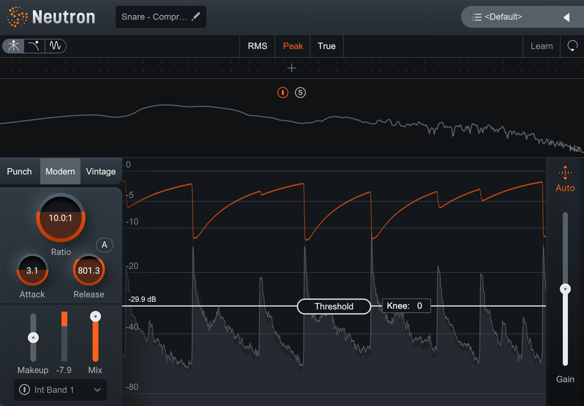Click the Ratio knob showing 10.0:1
The image size is (584, 406).
click(x=61, y=218)
